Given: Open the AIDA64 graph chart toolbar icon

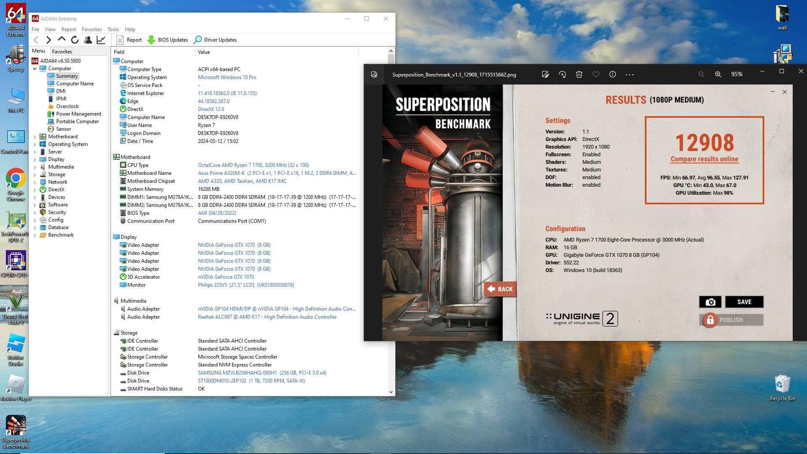Looking at the screenshot, I should coord(101,40).
